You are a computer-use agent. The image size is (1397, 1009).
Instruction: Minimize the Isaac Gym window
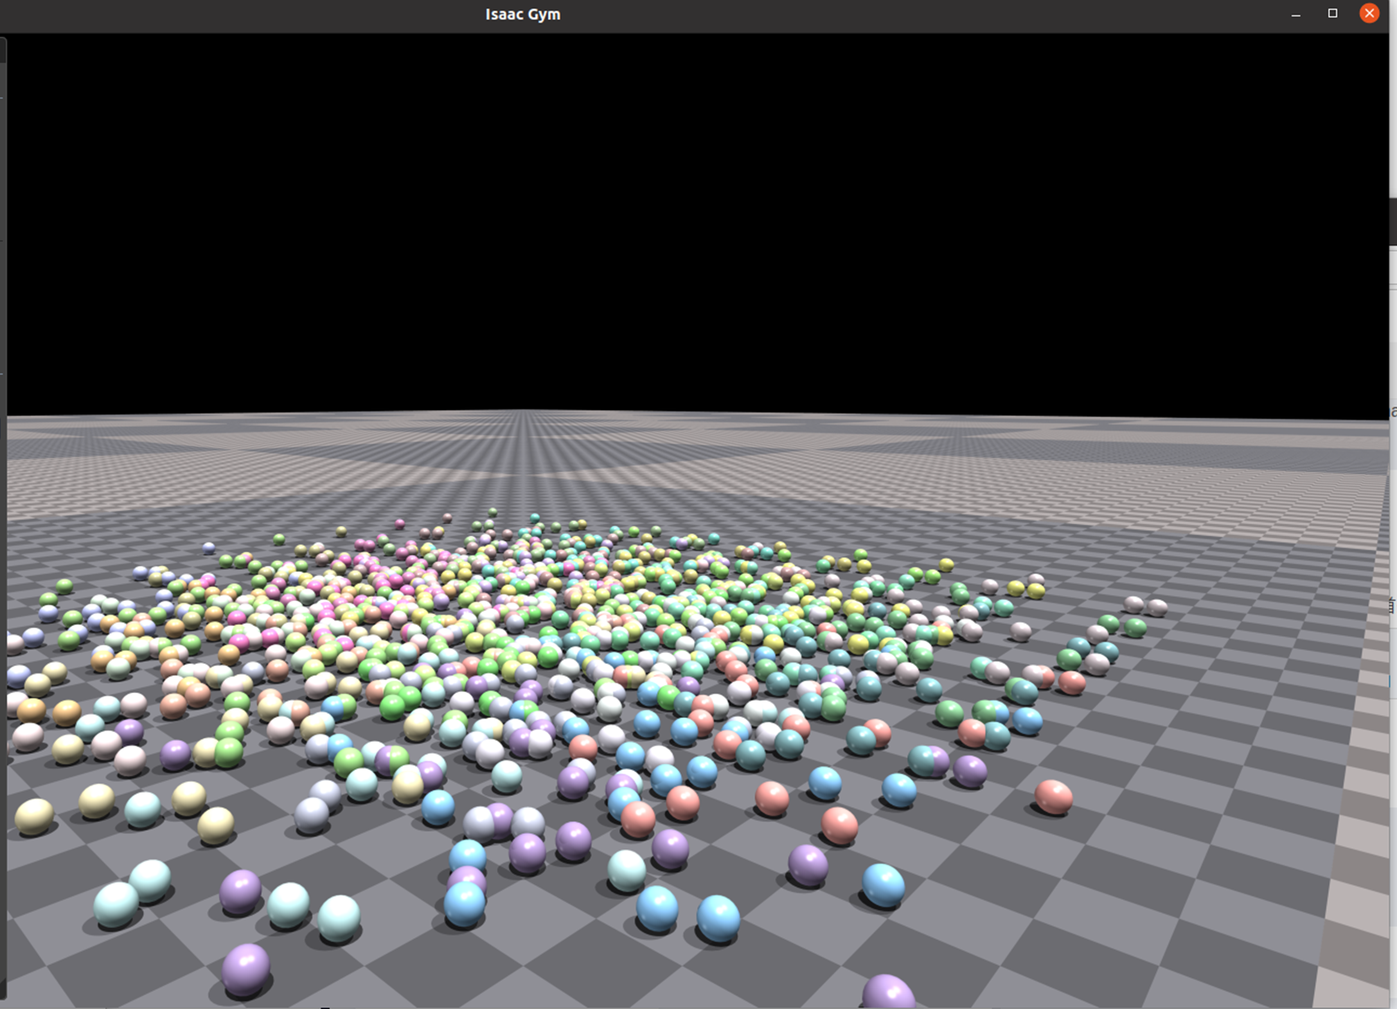point(1296,14)
